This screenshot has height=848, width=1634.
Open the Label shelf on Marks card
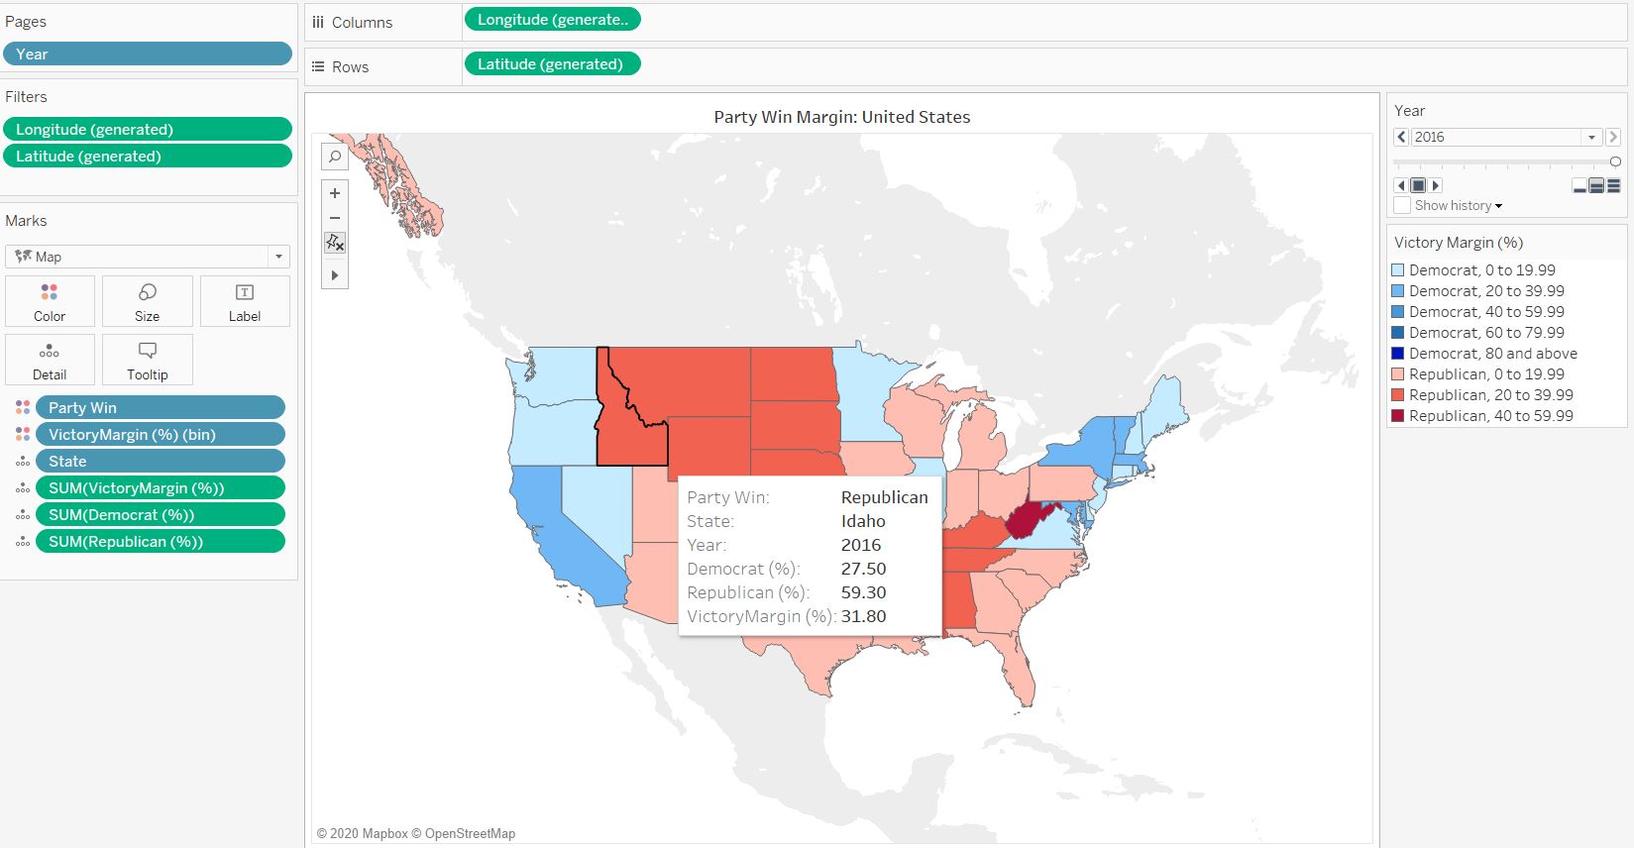(244, 300)
